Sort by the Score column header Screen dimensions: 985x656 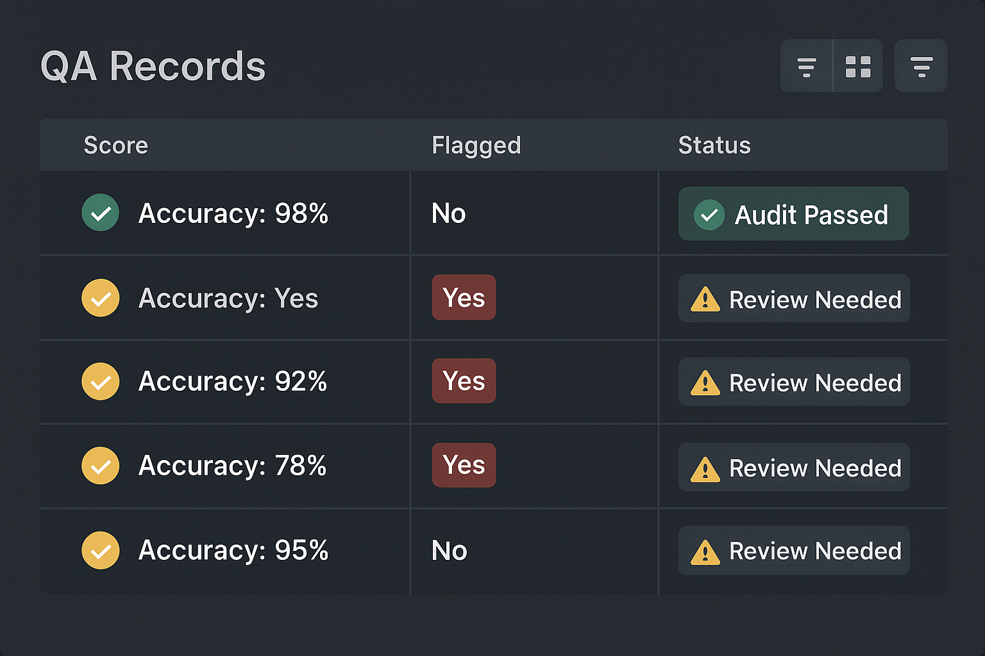tap(116, 145)
